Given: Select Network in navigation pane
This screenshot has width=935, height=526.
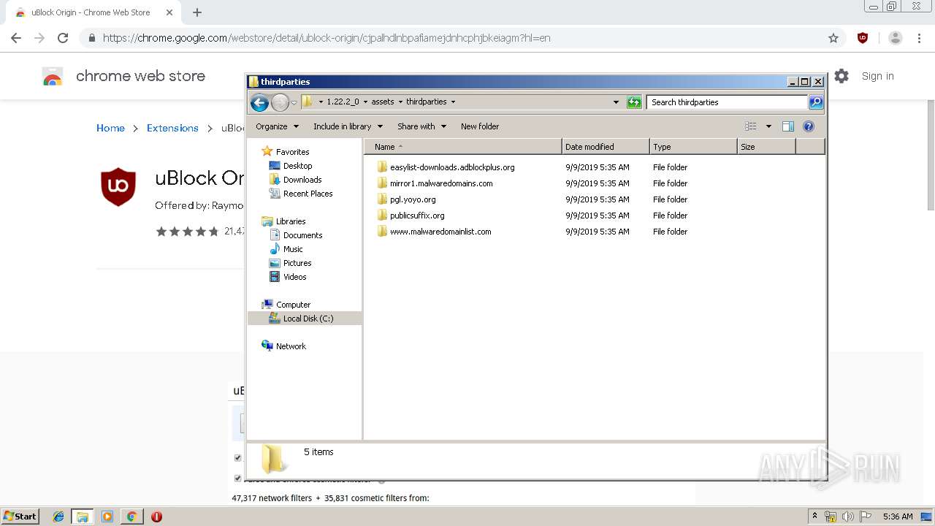Looking at the screenshot, I should tap(291, 346).
